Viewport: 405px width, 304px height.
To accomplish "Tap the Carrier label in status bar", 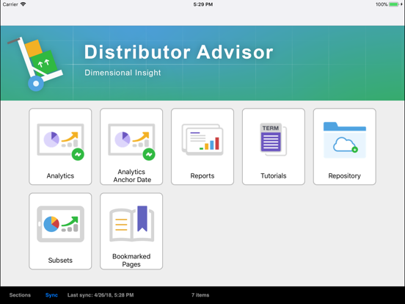I will click(10, 4).
